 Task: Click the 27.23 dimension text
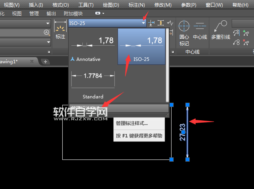click(182, 132)
